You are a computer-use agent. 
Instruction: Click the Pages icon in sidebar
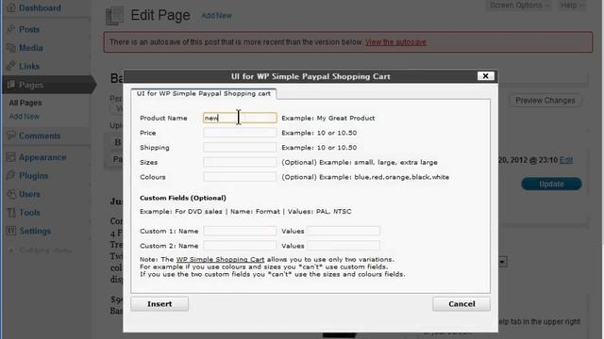(x=11, y=85)
